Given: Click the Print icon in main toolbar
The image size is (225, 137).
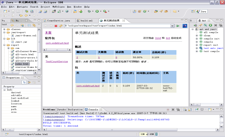Looking at the screenshot, I should click(18, 11).
